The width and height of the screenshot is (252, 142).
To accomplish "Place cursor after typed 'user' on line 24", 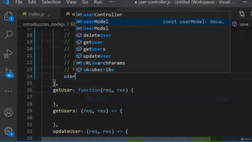I will click(75, 77).
